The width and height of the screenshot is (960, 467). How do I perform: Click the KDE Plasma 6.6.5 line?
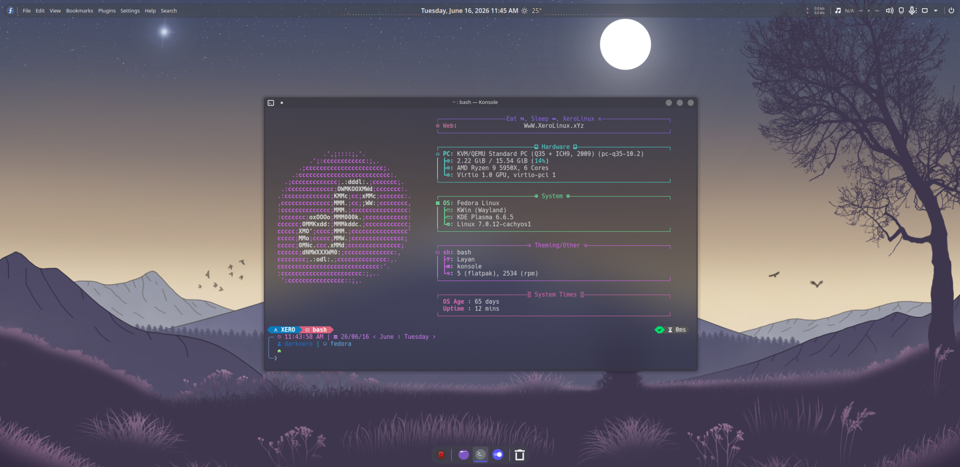(480, 218)
